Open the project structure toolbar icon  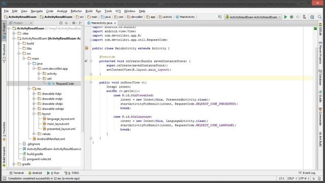pos(312,17)
